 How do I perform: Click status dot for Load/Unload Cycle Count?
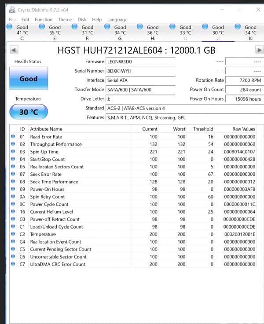13,226
